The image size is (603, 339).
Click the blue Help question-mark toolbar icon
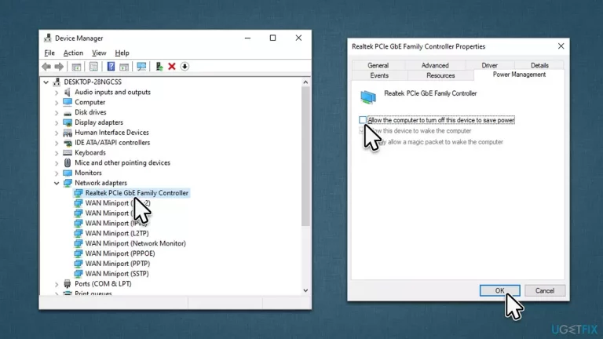111,67
